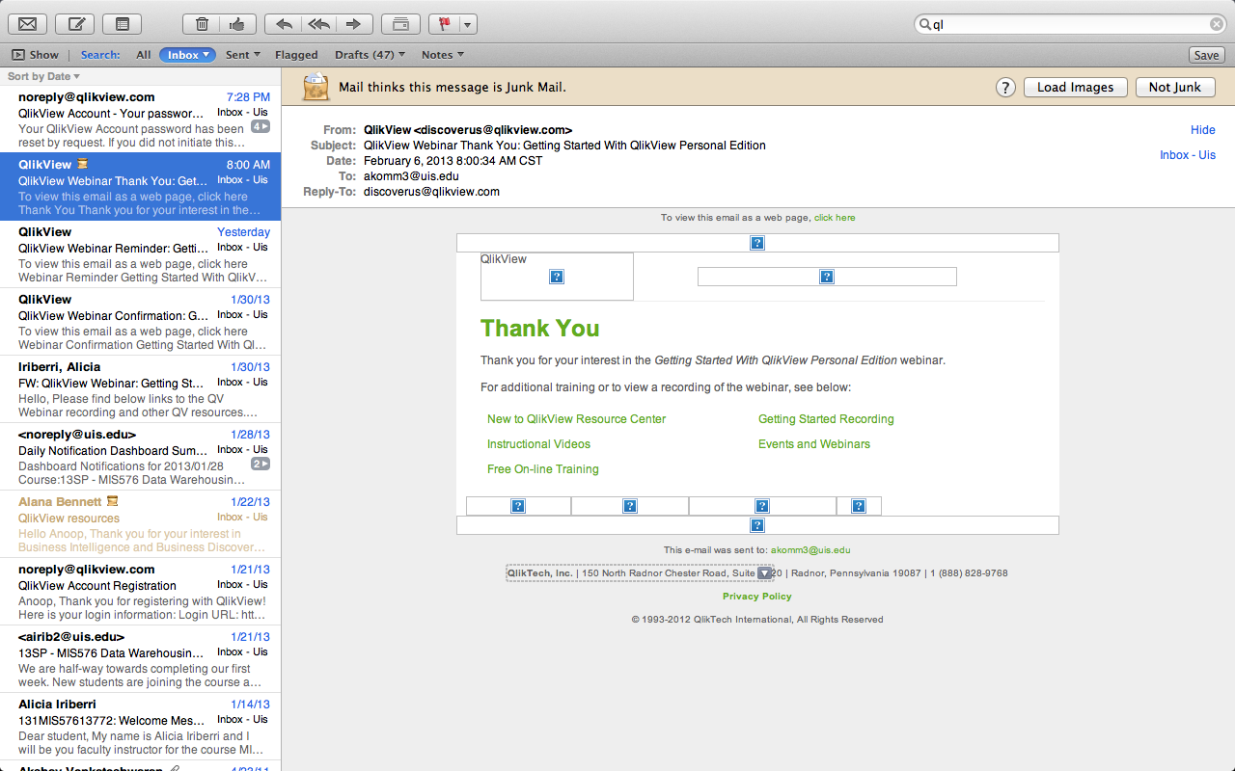Screen dimensions: 1235x771
Task: Click the junk mail bag icon
Action: click(x=316, y=87)
